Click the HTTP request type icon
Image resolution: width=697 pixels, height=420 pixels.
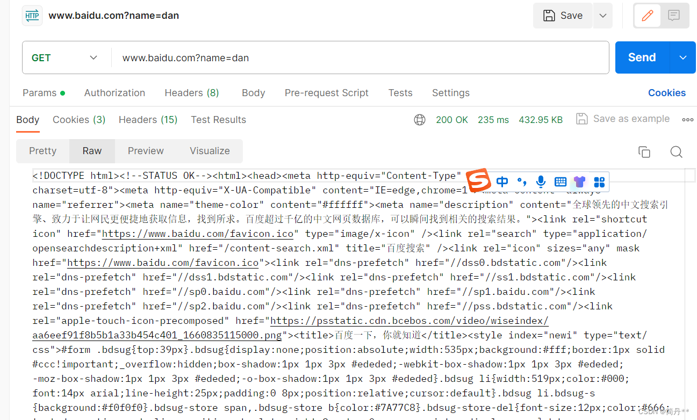pos(32,16)
